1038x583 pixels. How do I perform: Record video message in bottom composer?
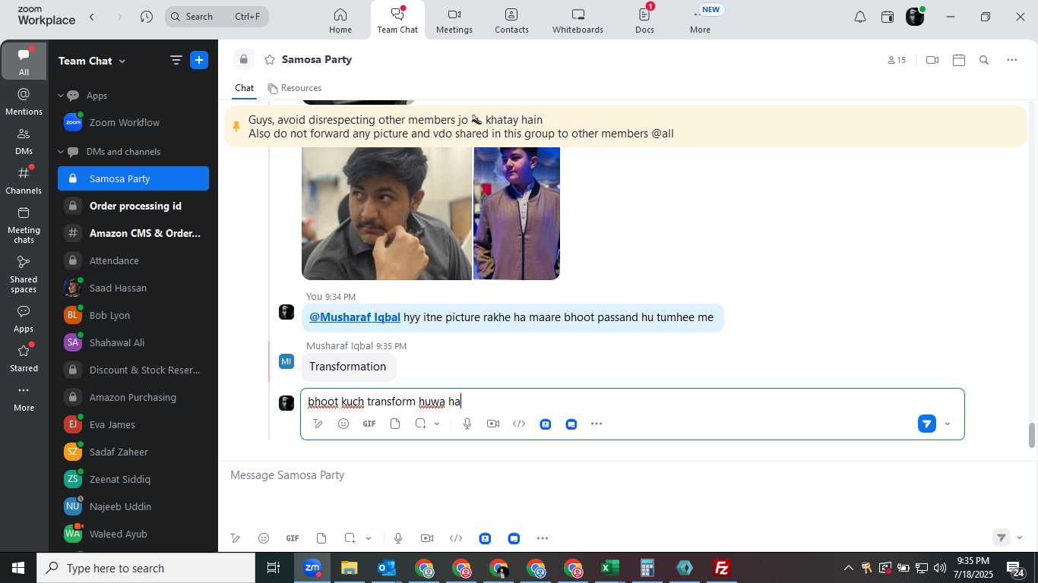click(427, 538)
